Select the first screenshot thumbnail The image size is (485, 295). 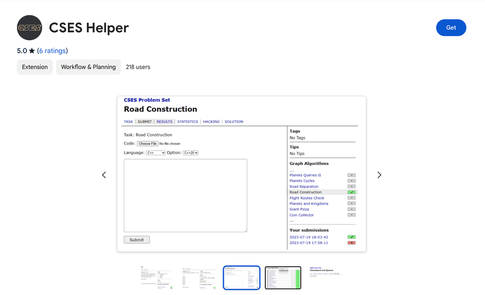tap(157, 277)
